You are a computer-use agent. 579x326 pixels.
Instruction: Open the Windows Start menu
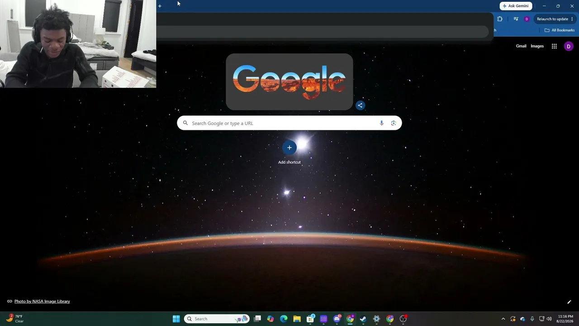pyautogui.click(x=176, y=319)
